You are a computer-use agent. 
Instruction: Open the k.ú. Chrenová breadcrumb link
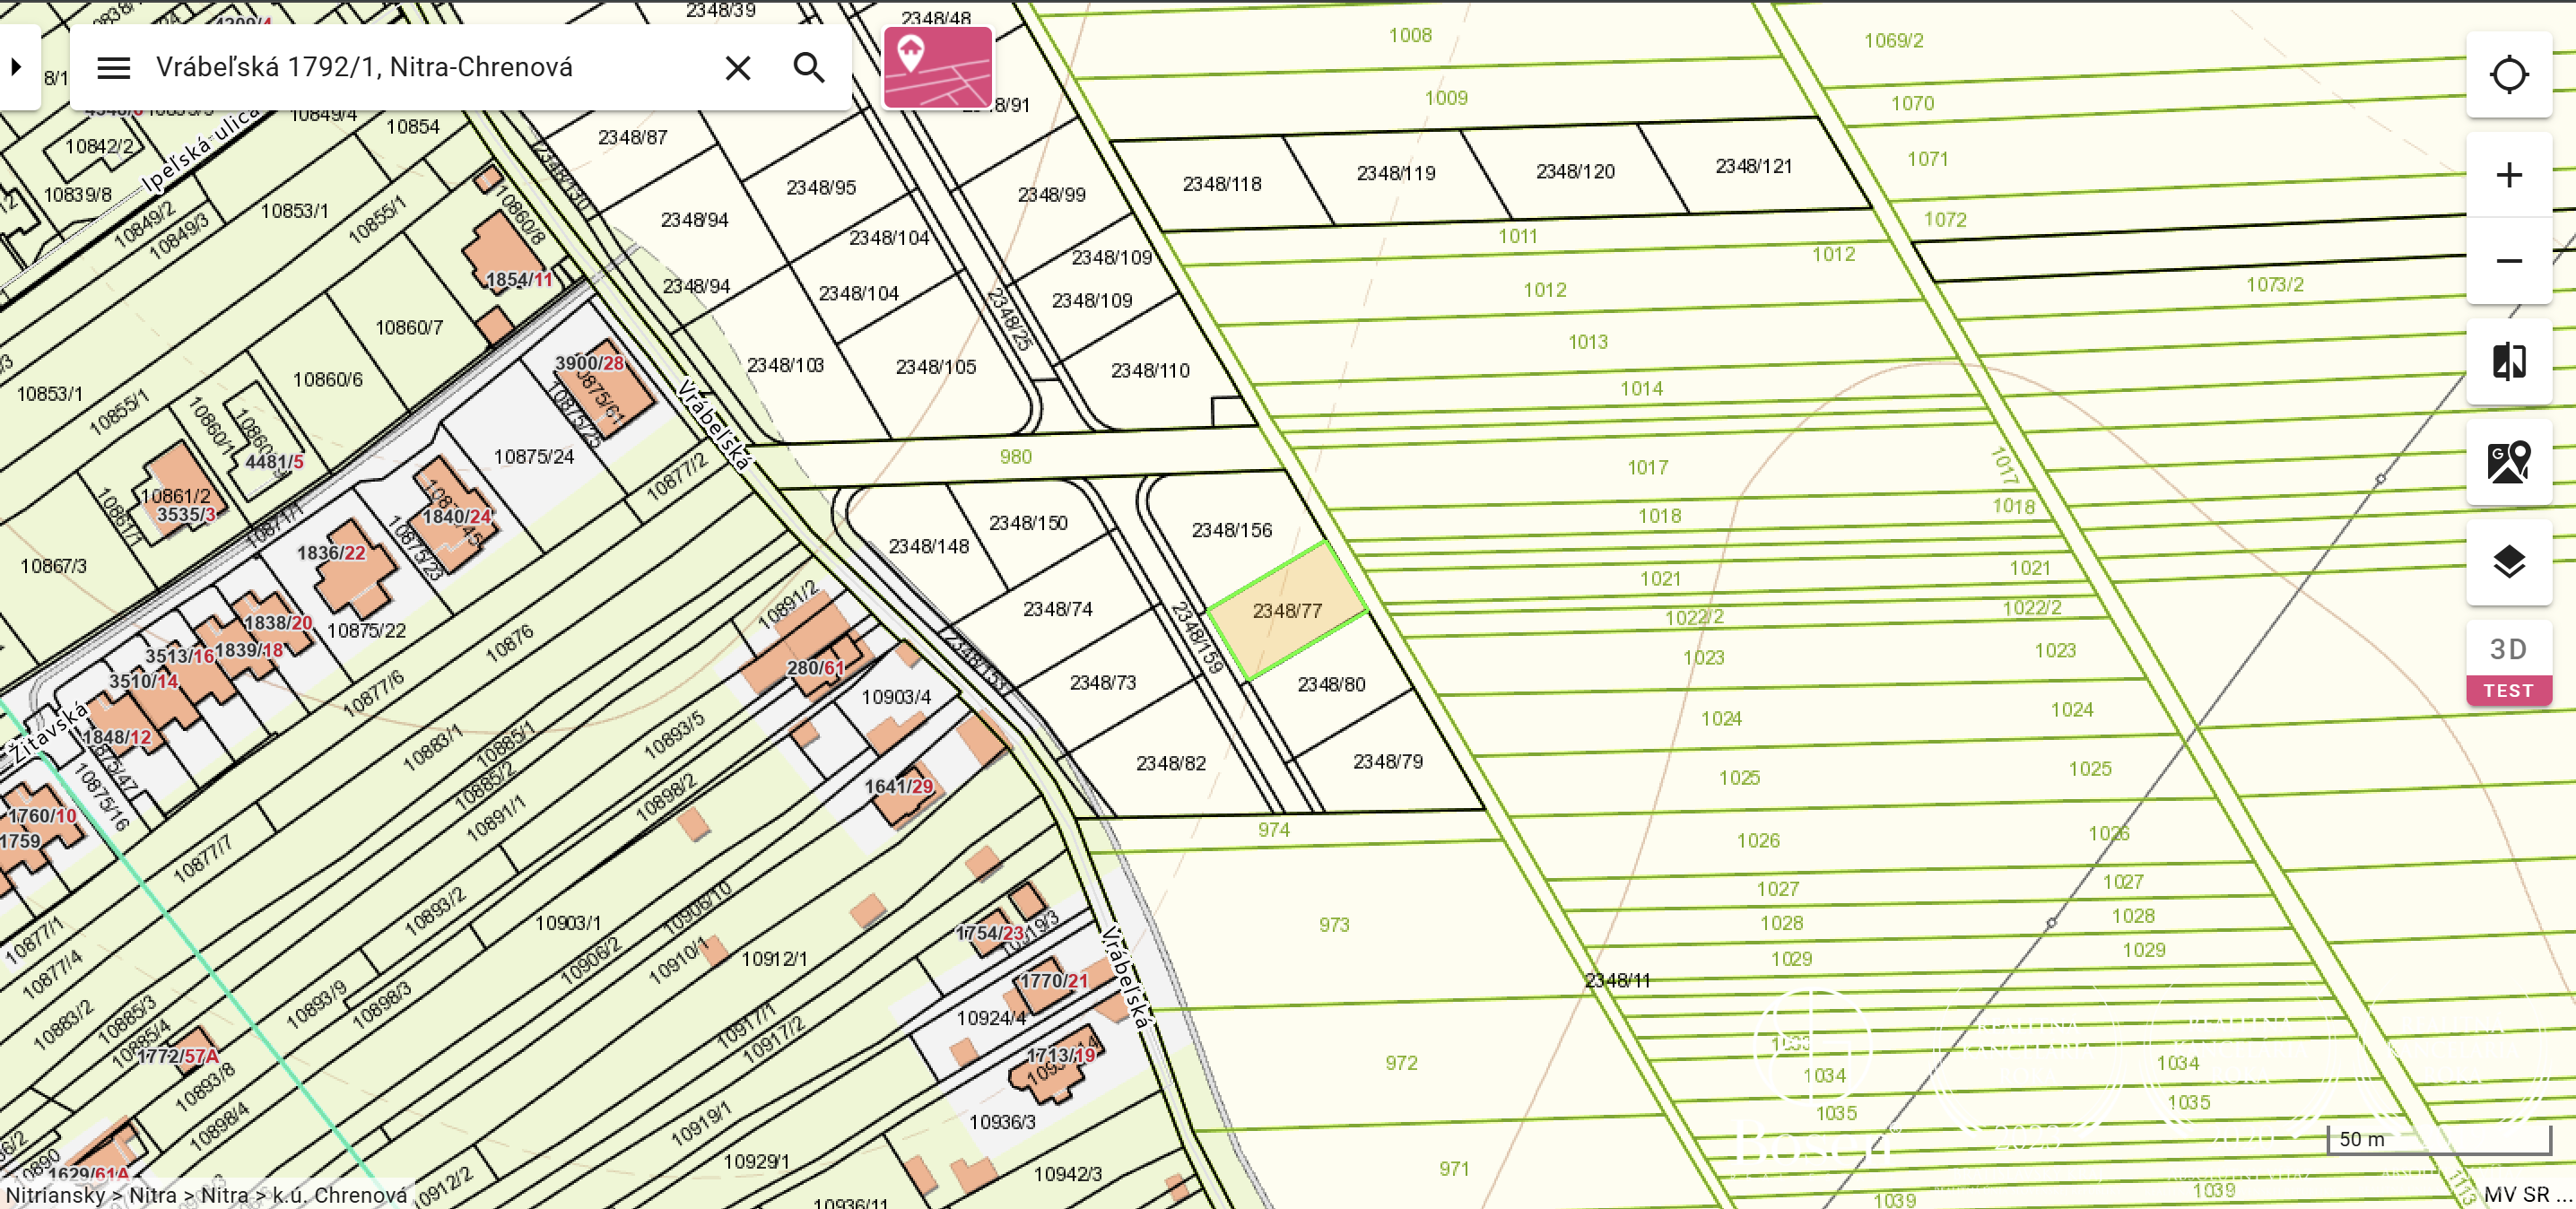click(x=339, y=1195)
